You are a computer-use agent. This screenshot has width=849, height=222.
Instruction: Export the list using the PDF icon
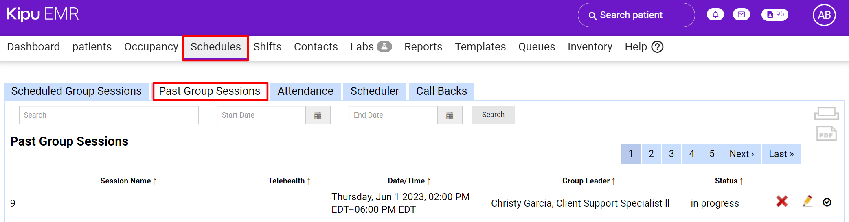click(x=826, y=134)
